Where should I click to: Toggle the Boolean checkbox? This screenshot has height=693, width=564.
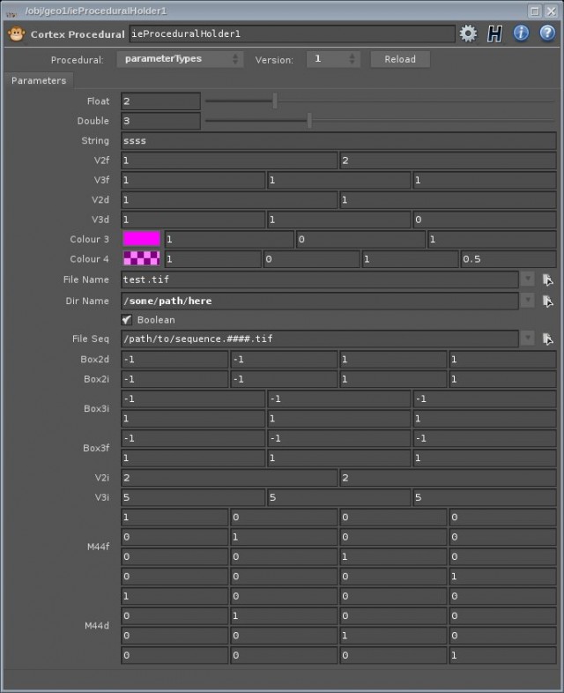pos(127,319)
